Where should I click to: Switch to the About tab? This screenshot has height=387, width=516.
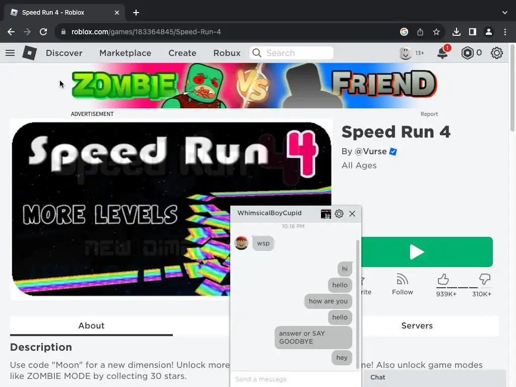(x=91, y=326)
